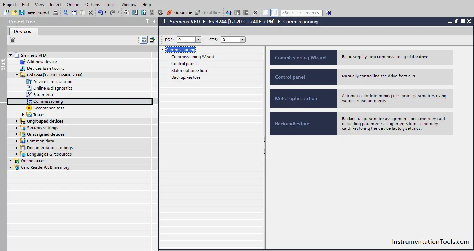Viewport: 474px width, 251px height.
Task: Click the tree structure icon below the Devices tab
Action: click(x=13, y=40)
